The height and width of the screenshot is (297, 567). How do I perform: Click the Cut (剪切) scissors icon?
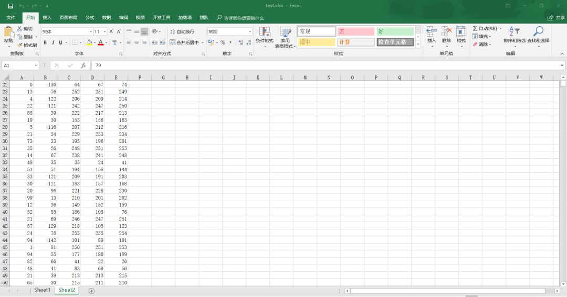(x=20, y=29)
